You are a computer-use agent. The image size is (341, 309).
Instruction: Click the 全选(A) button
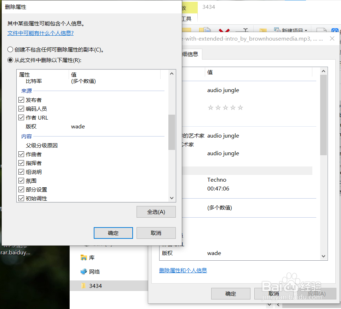click(x=156, y=212)
